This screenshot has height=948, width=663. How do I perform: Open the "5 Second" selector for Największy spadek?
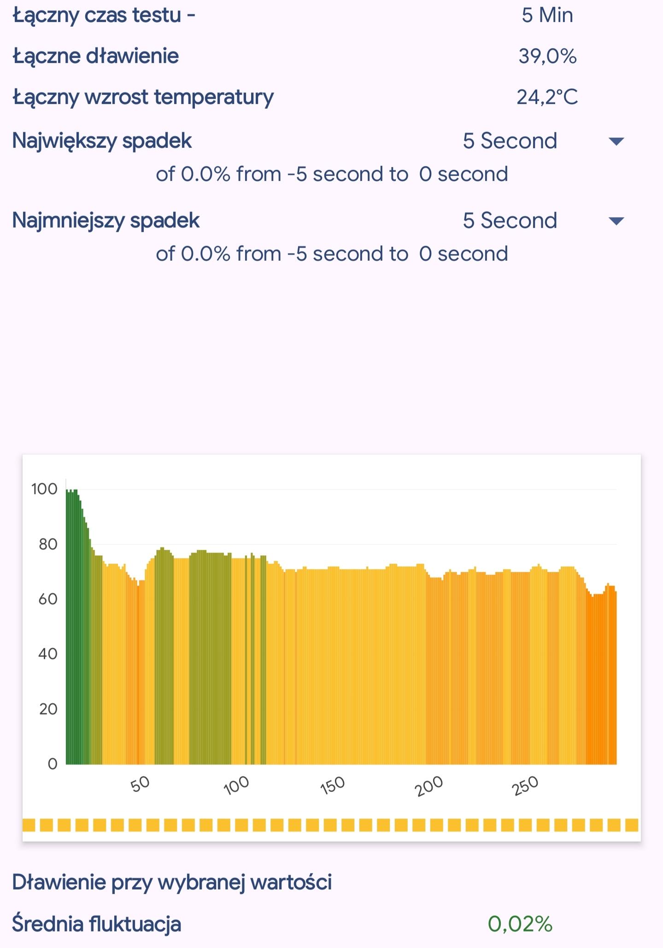coord(510,141)
